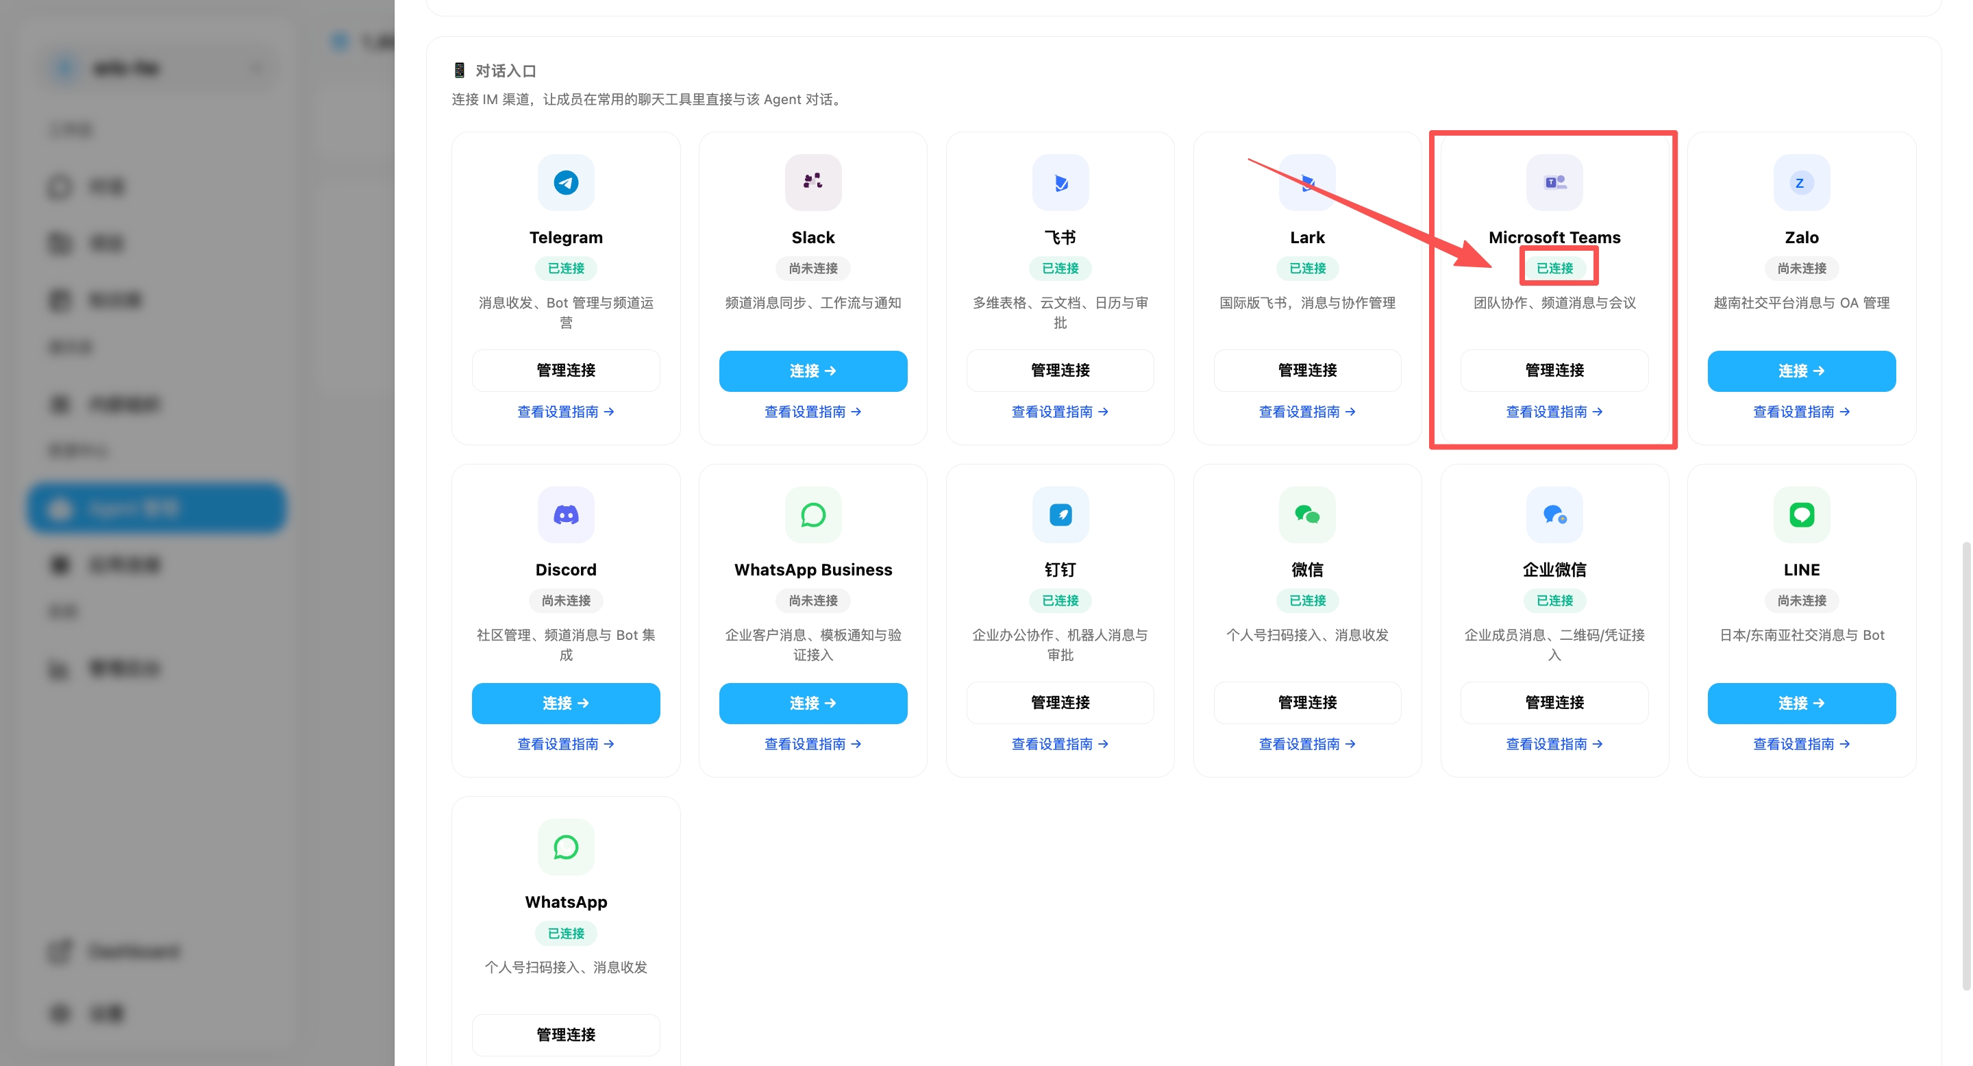Connect Zalo with the 连接 button
This screenshot has height=1066, width=1973.
coord(1802,371)
